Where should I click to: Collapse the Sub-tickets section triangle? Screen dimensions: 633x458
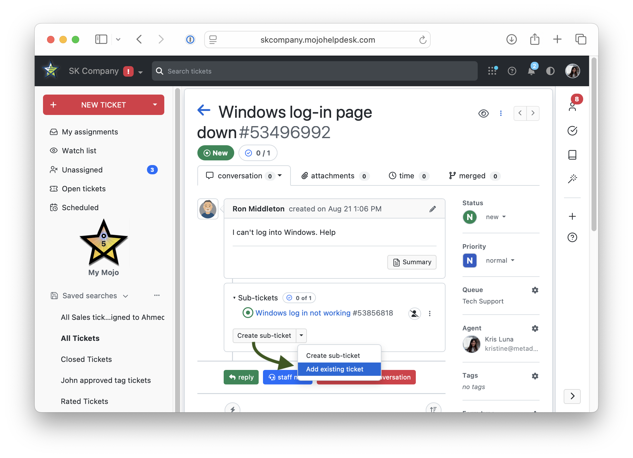pyautogui.click(x=234, y=298)
